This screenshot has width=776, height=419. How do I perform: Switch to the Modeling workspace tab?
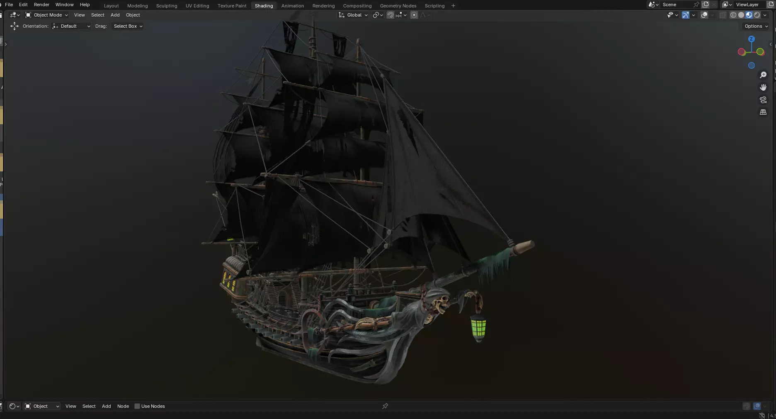point(137,6)
